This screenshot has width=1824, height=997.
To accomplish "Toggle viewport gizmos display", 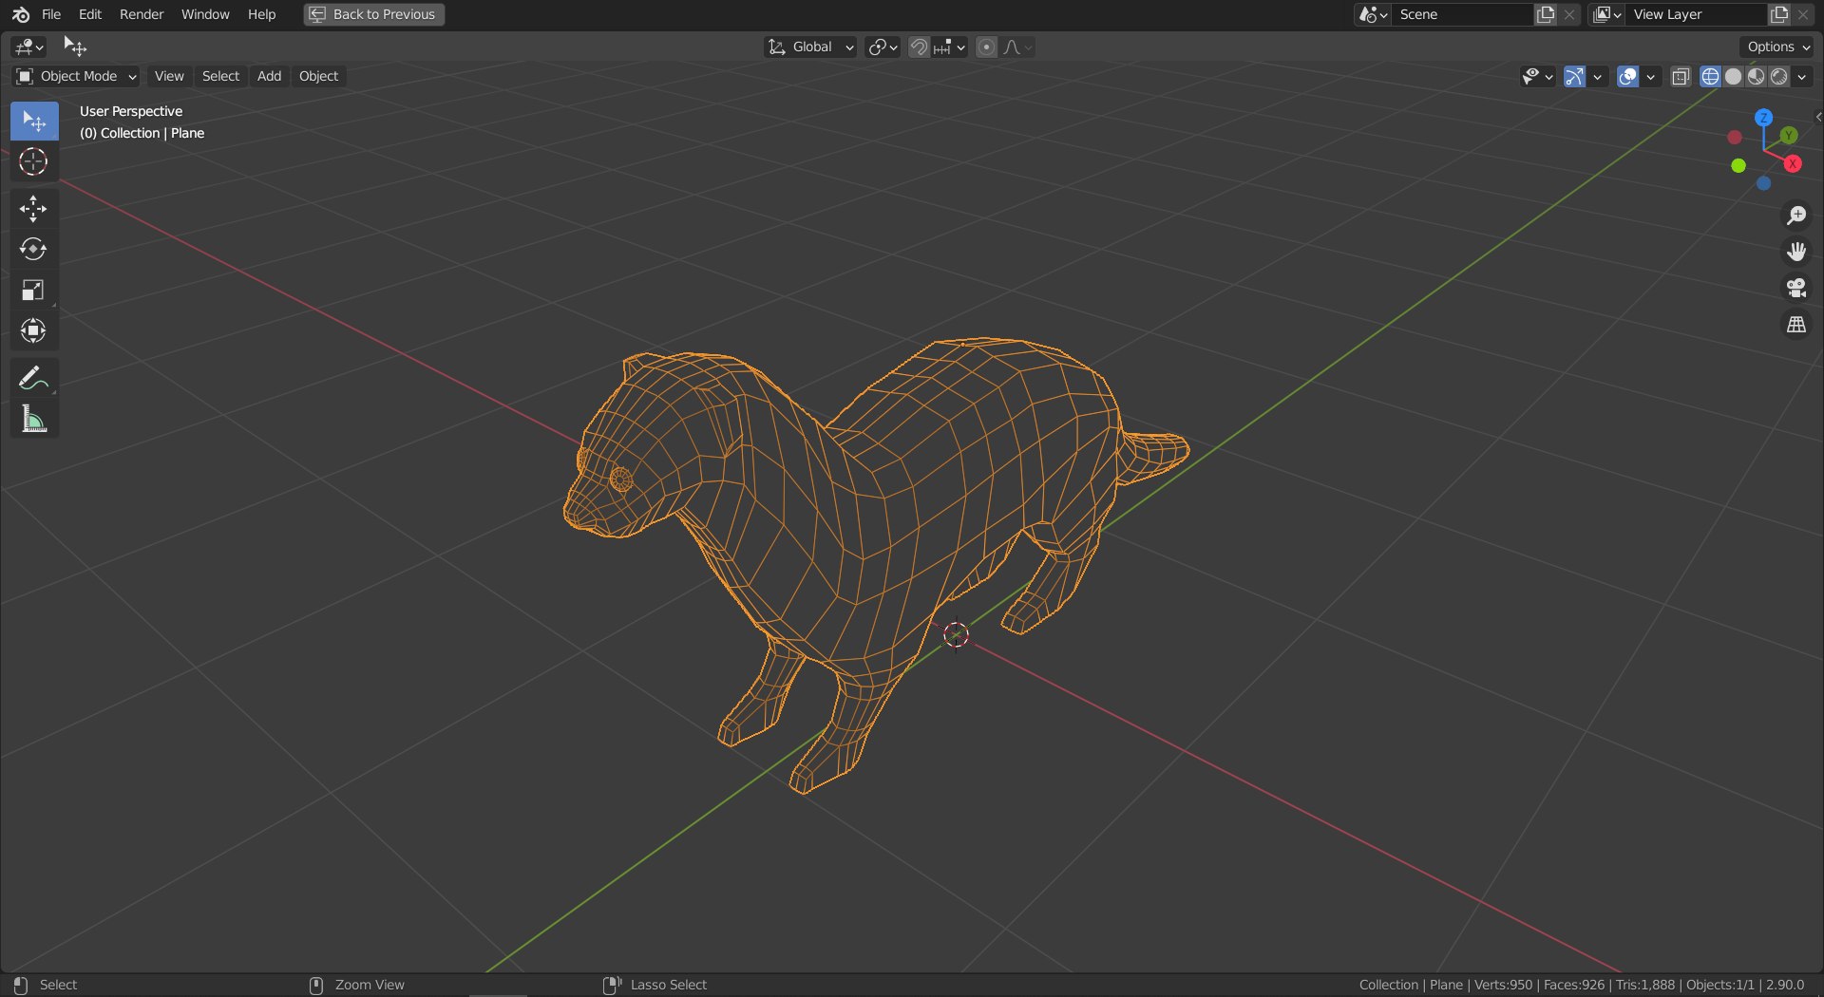I will click(1574, 77).
